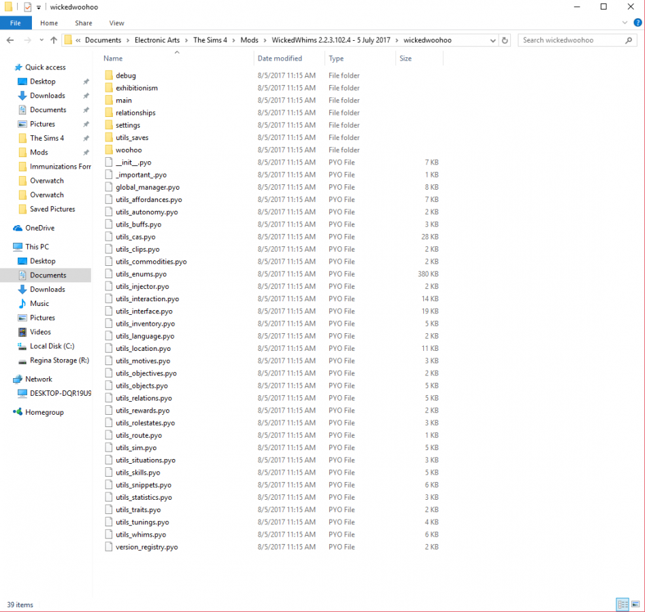Image resolution: width=645 pixels, height=612 pixels.
Task: Click the WickedWhims 2.2.3.102.4 breadcrumb segment
Action: (331, 40)
